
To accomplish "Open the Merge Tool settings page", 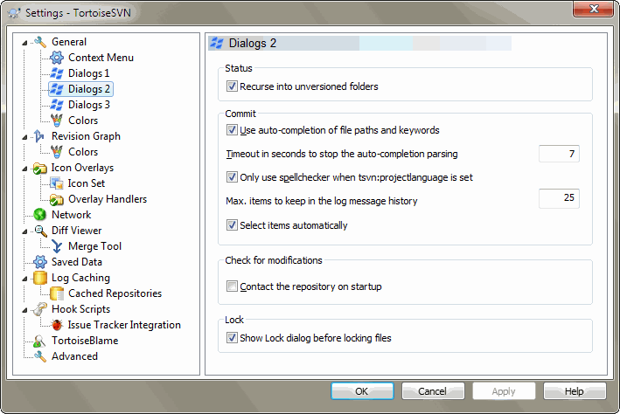I will (x=95, y=246).
